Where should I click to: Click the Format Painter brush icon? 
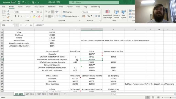point(8,17)
